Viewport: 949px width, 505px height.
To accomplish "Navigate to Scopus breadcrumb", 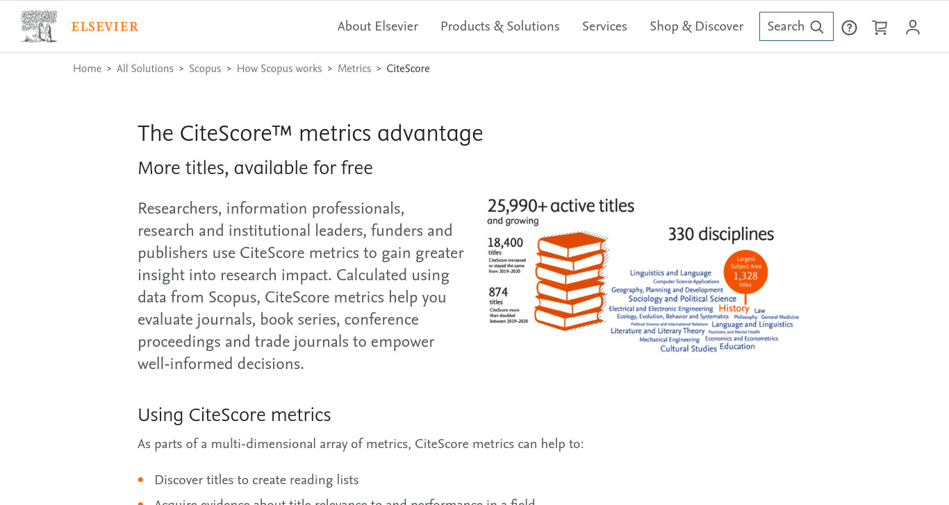I will pos(205,69).
